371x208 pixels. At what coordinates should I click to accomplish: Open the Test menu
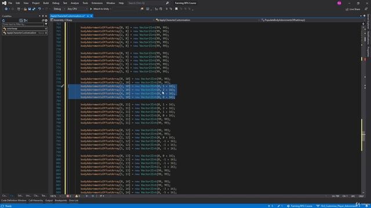pos(65,3)
